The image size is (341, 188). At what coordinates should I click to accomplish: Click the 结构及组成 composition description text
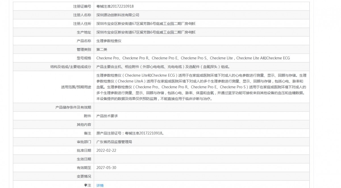(x=163, y=67)
